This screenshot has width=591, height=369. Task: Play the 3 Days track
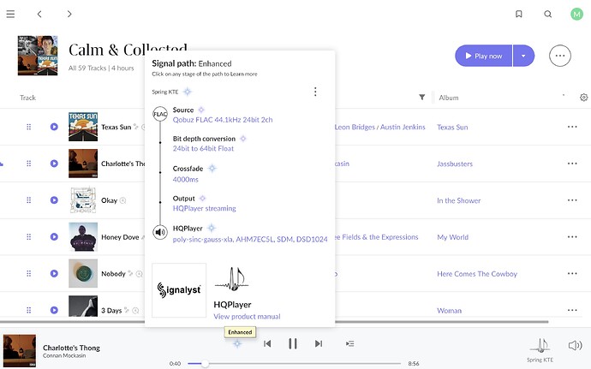coord(54,310)
